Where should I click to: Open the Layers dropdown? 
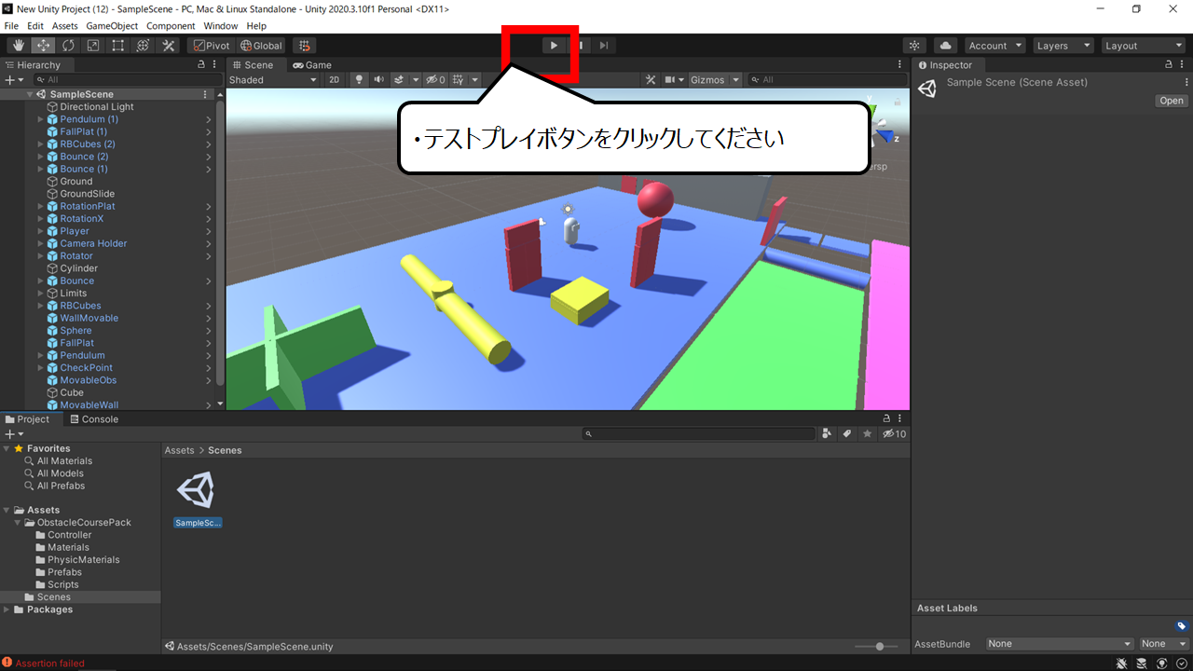coord(1063,46)
